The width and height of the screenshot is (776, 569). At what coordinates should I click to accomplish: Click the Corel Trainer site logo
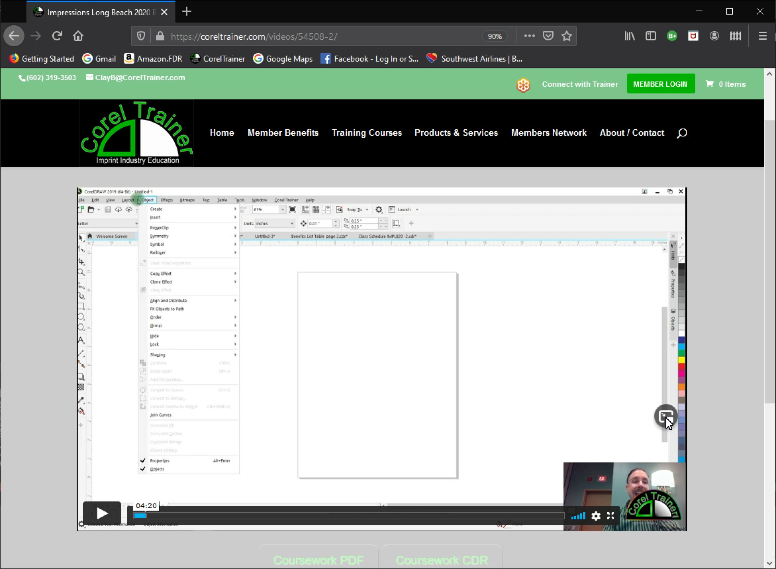click(x=137, y=133)
